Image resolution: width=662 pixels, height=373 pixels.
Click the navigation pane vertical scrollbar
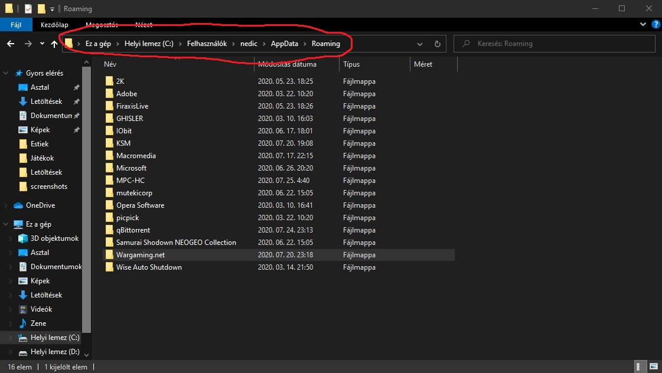point(86,200)
